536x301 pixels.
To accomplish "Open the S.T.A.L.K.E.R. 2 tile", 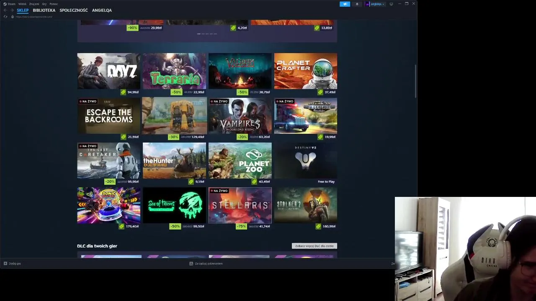I will point(306,205).
